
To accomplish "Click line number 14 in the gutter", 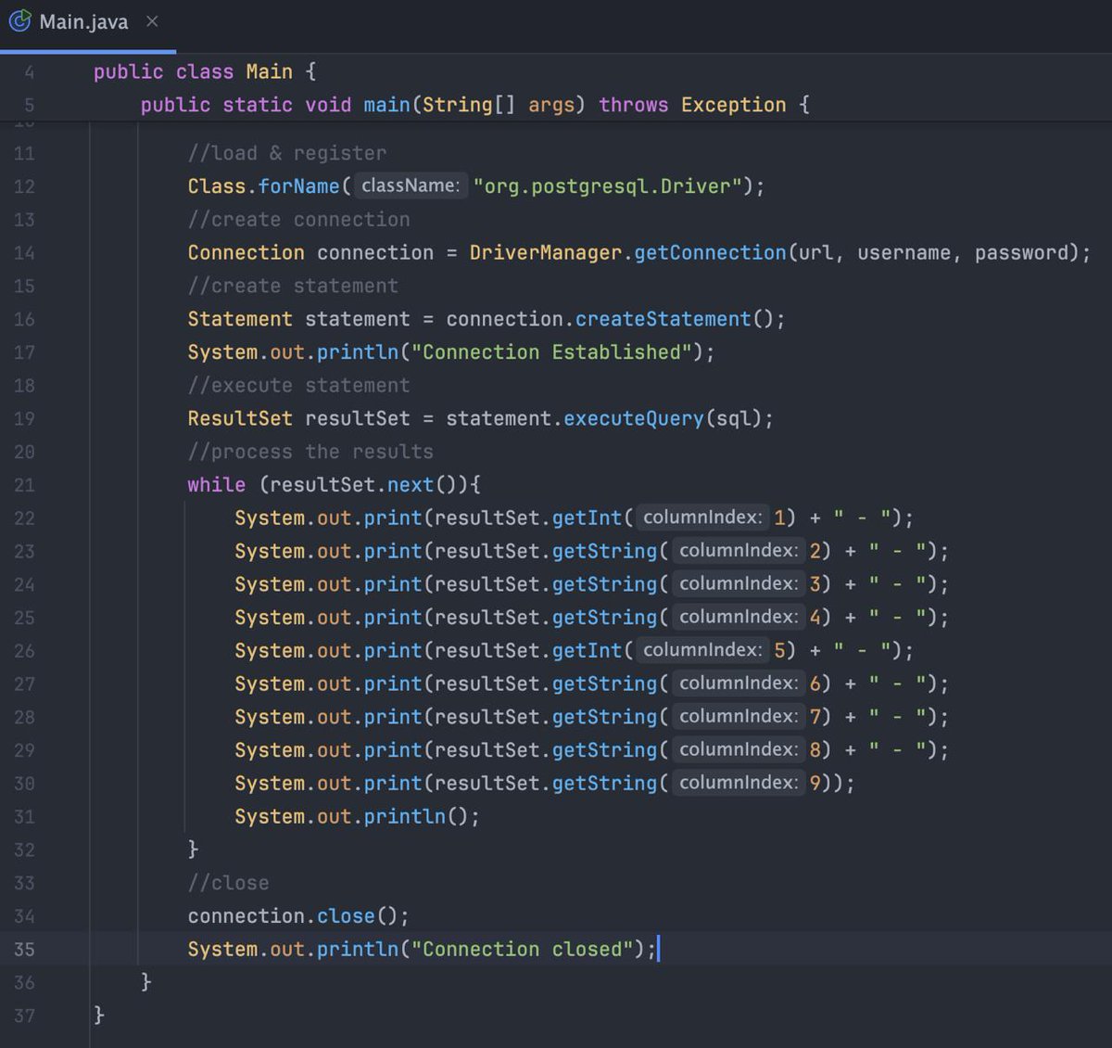I will point(25,252).
